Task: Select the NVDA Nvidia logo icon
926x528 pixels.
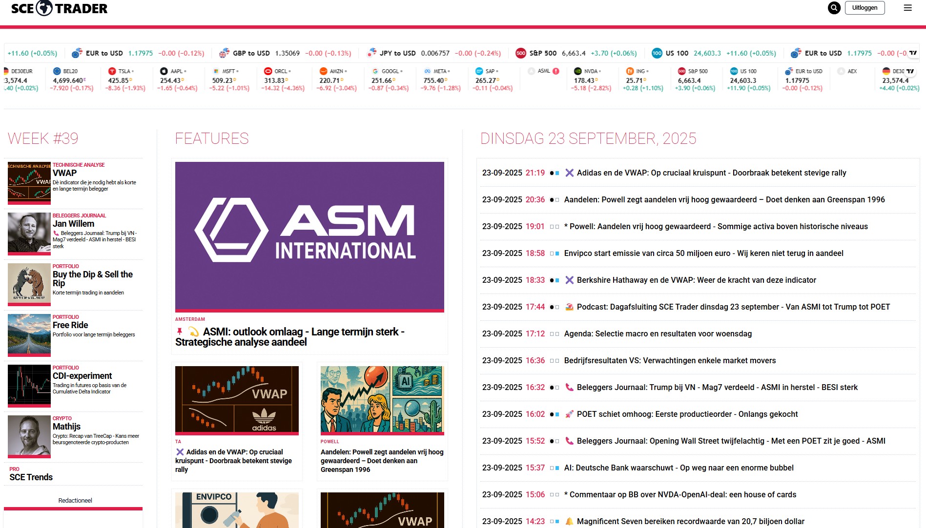Action: point(578,71)
